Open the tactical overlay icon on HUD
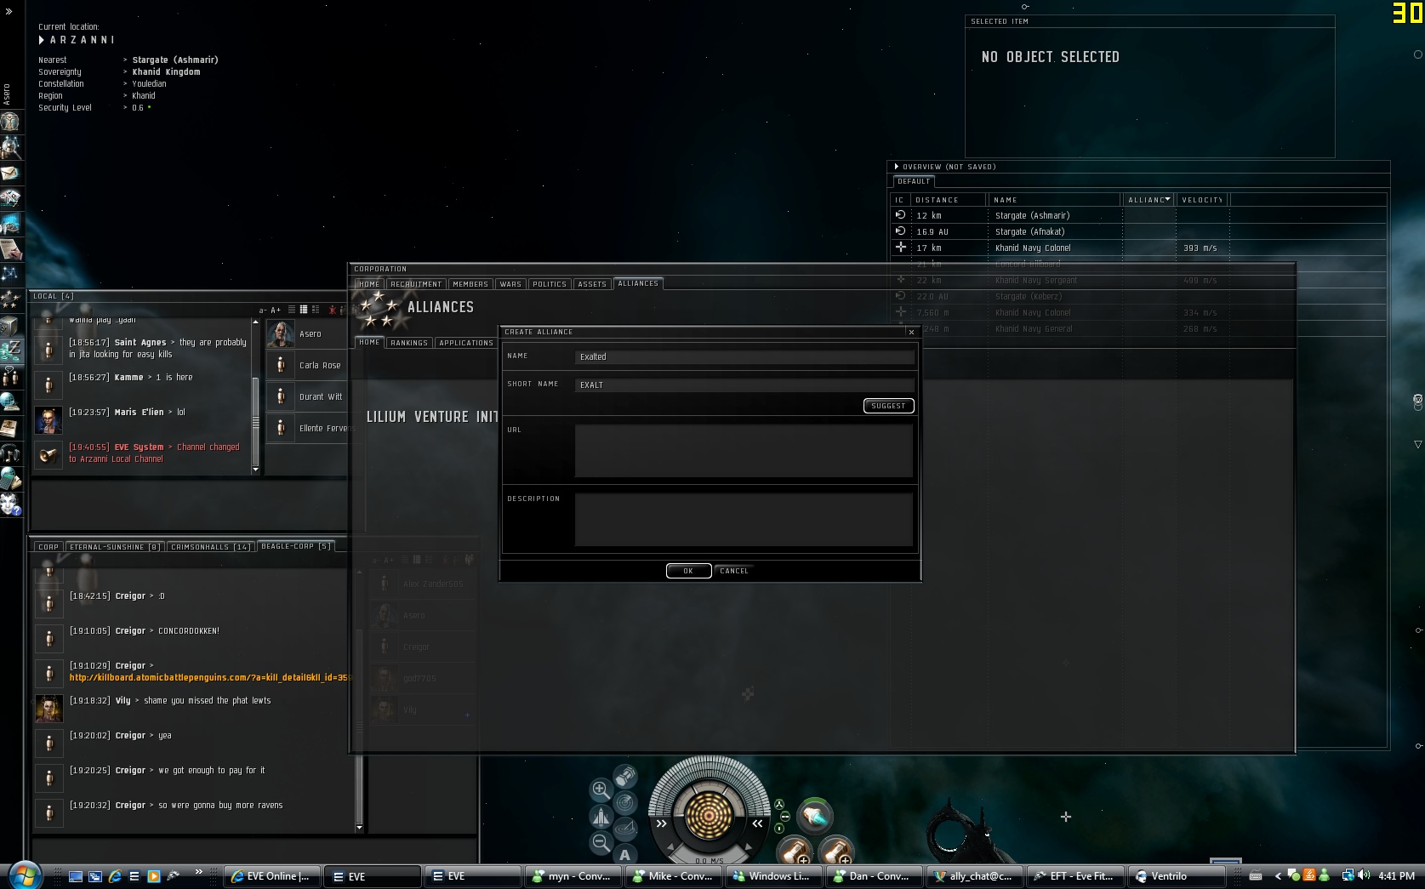The height and width of the screenshot is (889, 1425). (625, 828)
